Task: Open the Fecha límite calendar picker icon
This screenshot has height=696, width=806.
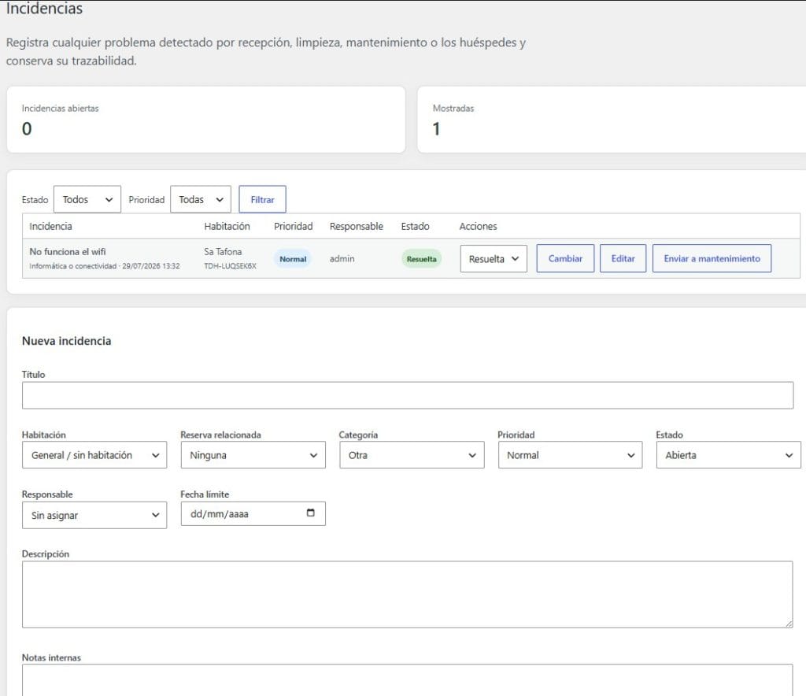Action: tap(310, 513)
